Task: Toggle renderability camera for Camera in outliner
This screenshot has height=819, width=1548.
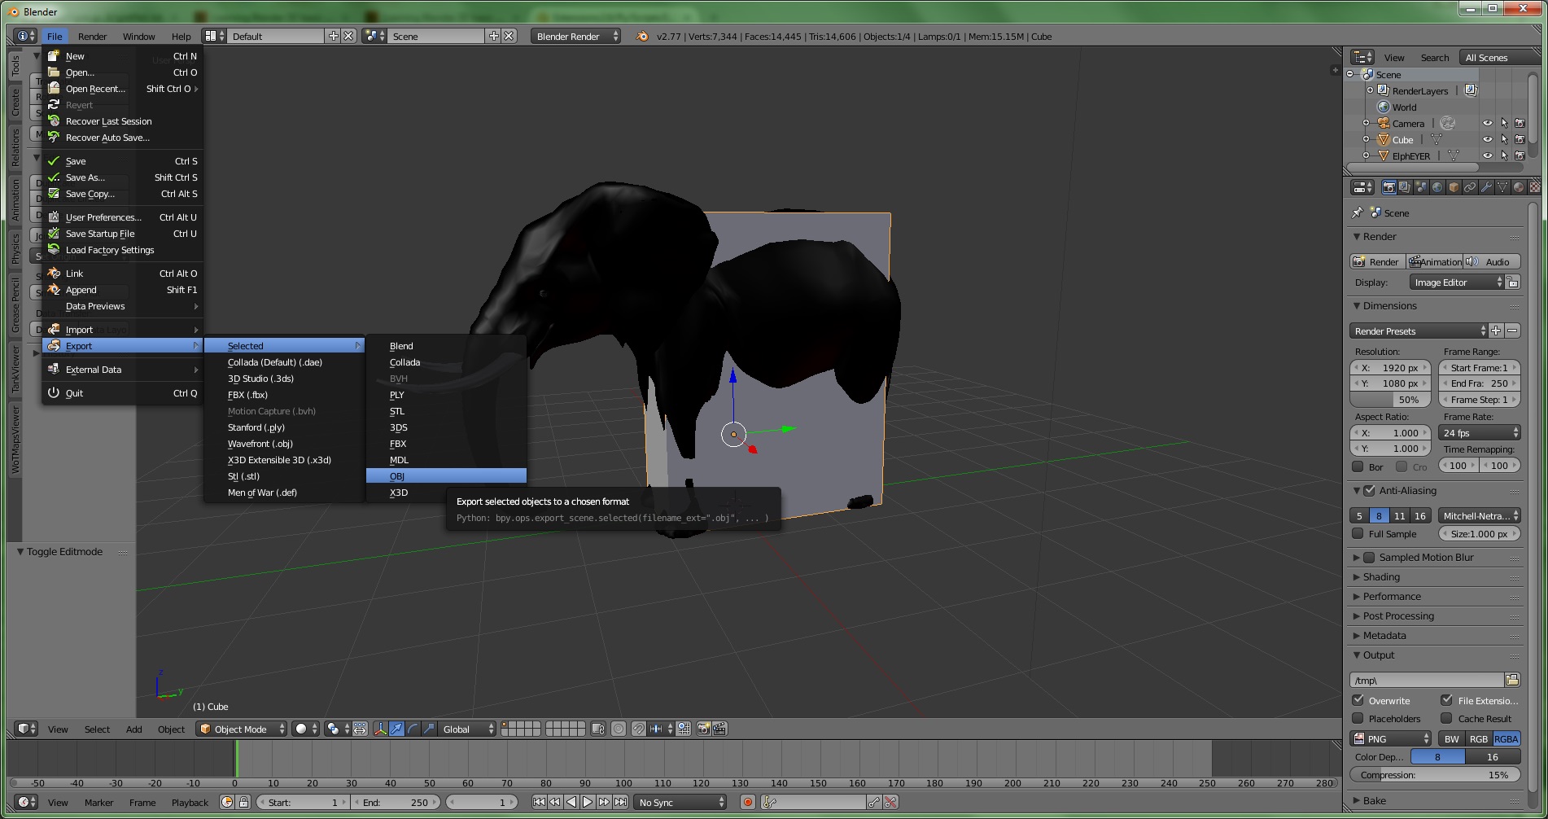Action: 1520,123
